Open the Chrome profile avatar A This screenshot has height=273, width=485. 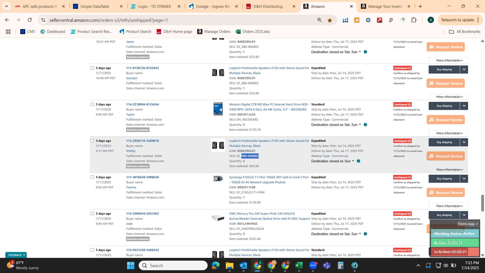[431, 20]
